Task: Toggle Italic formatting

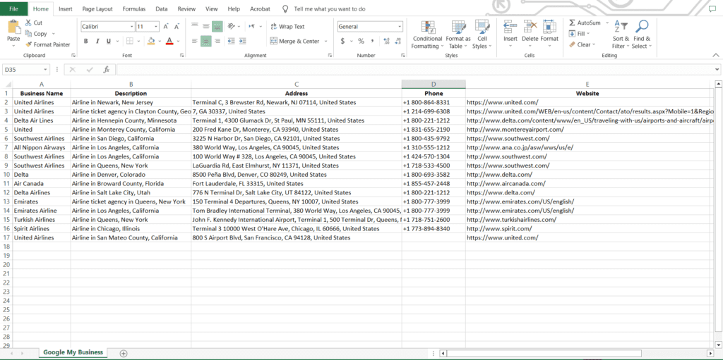Action: pos(97,41)
